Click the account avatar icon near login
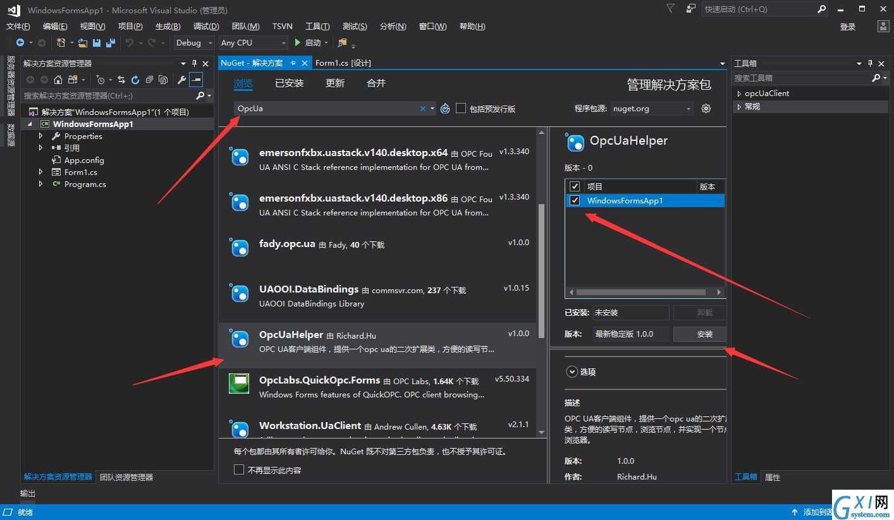894x520 pixels. (x=883, y=26)
